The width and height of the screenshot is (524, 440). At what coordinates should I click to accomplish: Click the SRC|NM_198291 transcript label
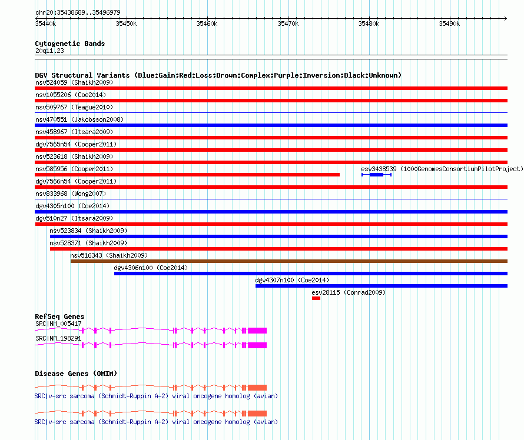58,338
